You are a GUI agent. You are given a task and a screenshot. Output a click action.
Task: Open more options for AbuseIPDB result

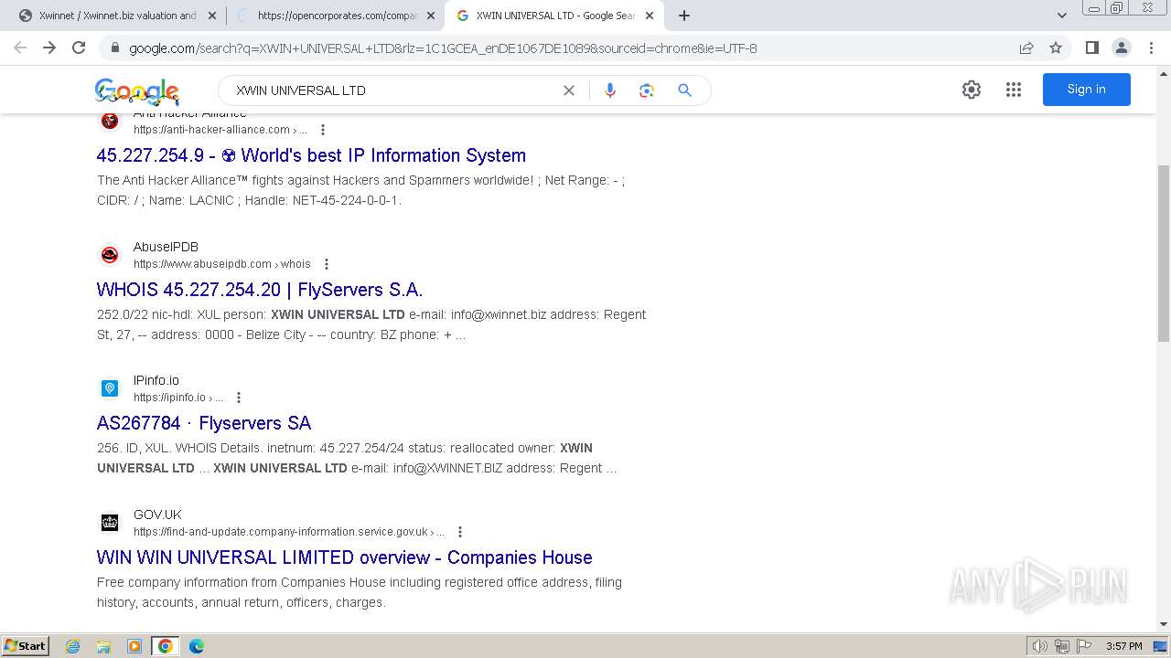(x=326, y=264)
